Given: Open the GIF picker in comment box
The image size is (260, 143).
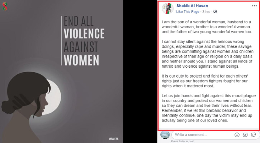Looking at the screenshot, I should (x=245, y=135).
